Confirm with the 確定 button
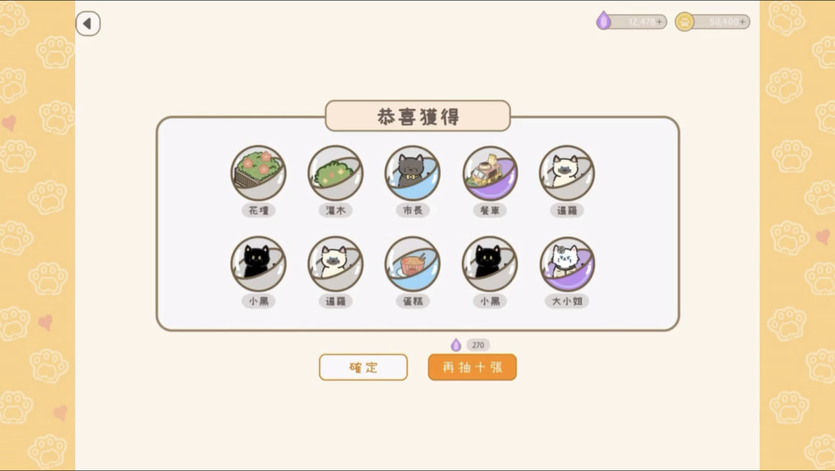The image size is (835, 471). tap(363, 367)
